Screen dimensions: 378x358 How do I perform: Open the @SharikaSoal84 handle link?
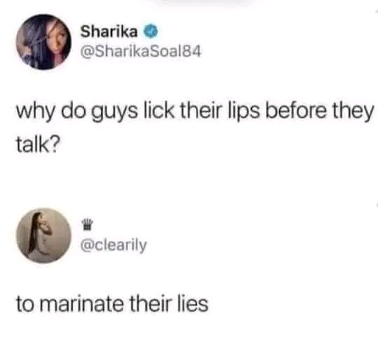[x=141, y=51]
